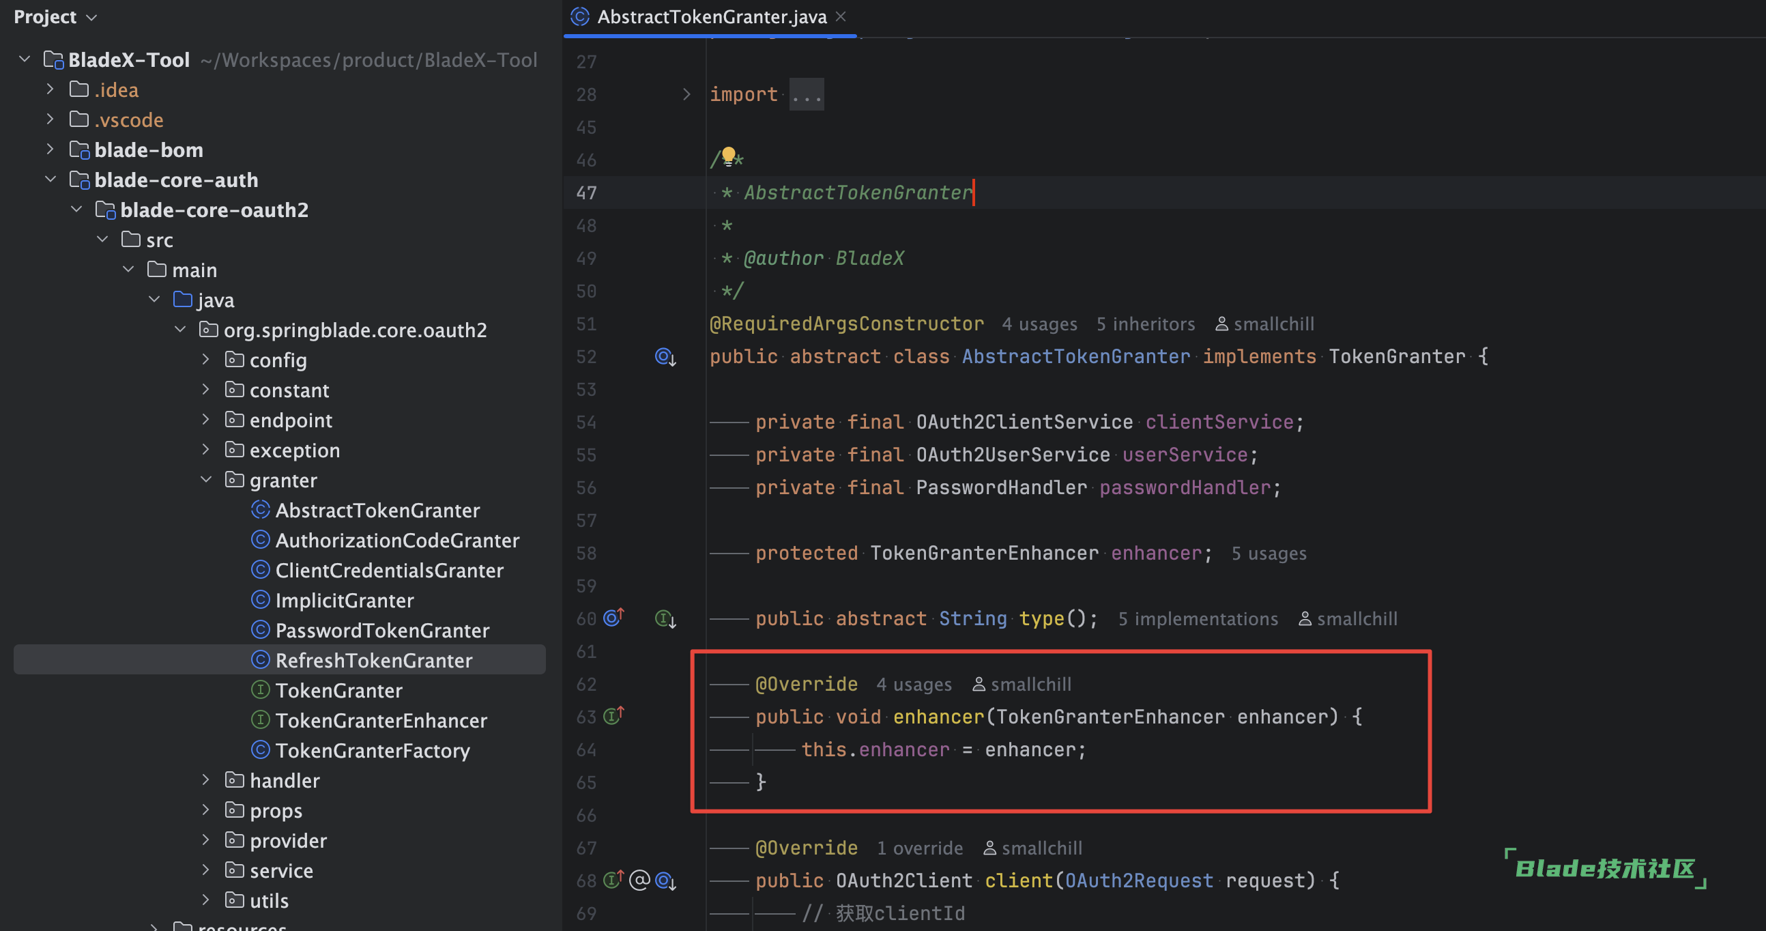
Task: Expand the service package
Action: pyautogui.click(x=205, y=870)
